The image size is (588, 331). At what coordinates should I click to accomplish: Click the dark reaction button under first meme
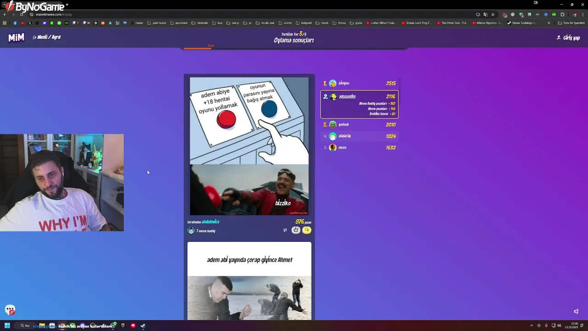coord(296,230)
